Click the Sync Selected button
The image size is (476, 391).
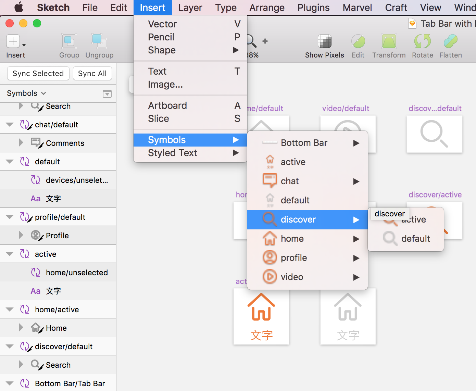38,73
